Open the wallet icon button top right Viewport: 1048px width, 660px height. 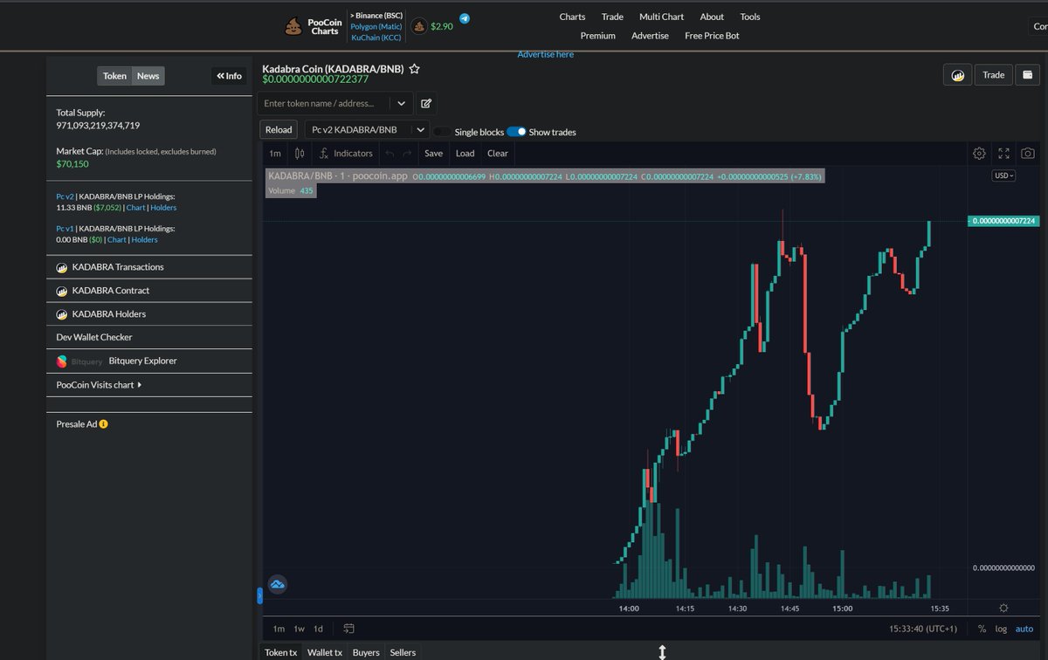[1028, 75]
